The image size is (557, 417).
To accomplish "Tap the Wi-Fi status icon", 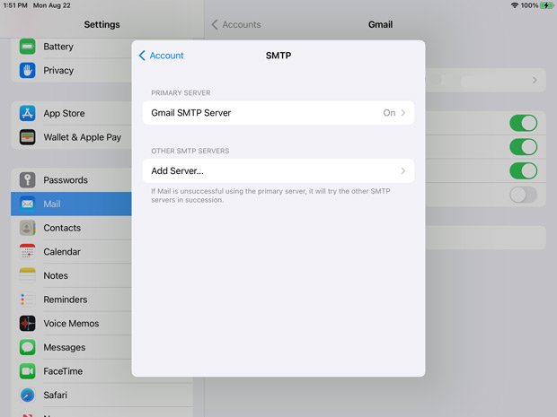I will (x=515, y=5).
